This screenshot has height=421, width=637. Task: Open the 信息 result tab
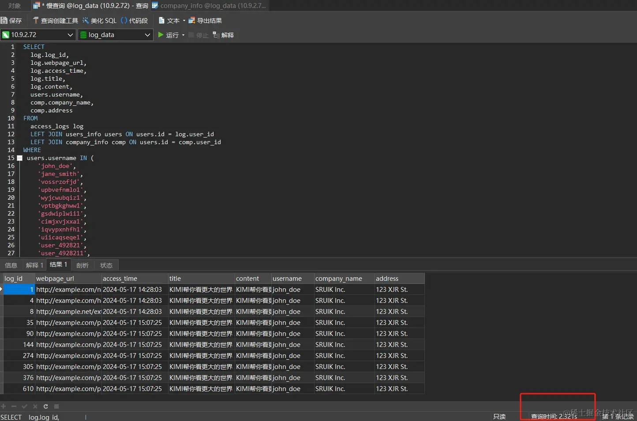pyautogui.click(x=11, y=265)
